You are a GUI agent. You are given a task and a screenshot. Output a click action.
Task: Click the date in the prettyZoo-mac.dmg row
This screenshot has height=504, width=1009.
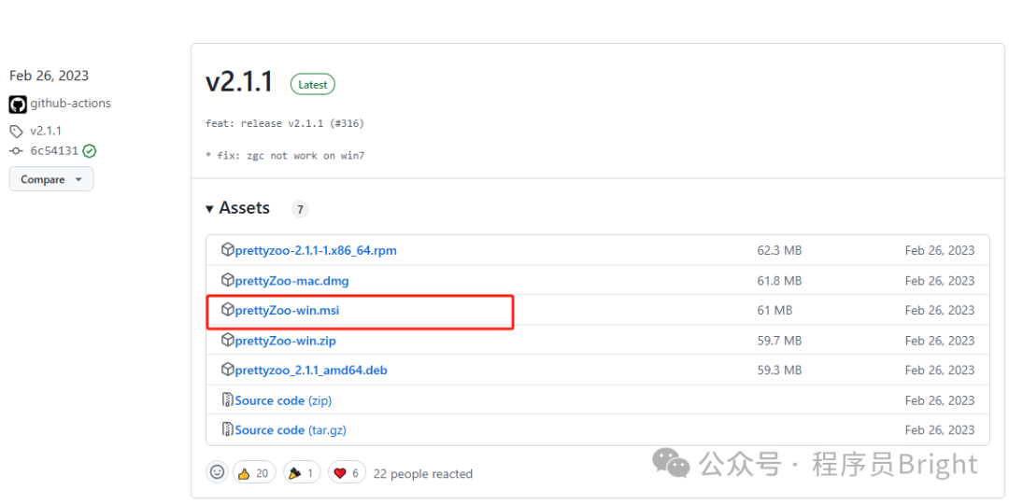pyautogui.click(x=940, y=281)
